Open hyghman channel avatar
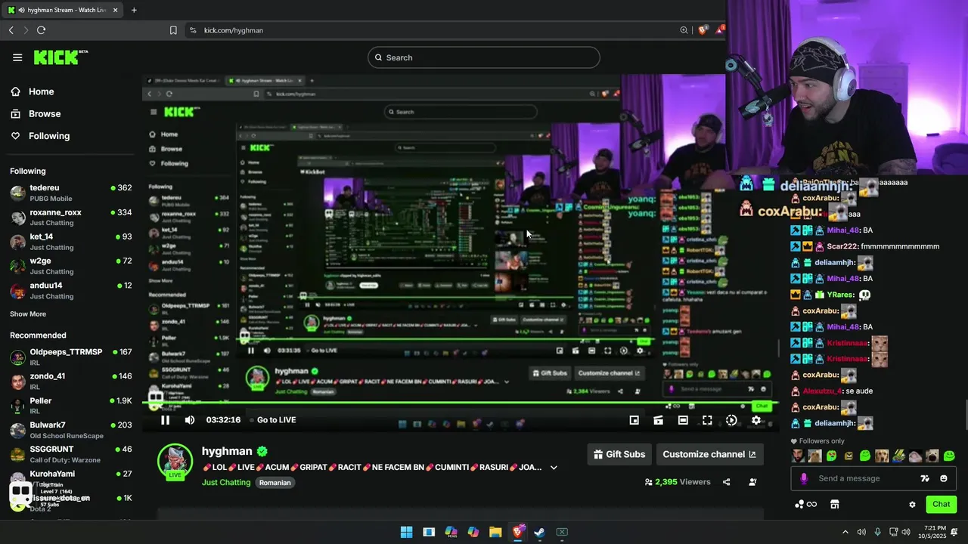968x544 pixels. 175,461
